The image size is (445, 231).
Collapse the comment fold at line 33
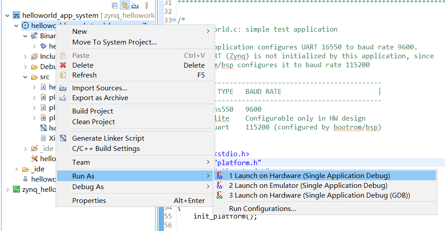[x=174, y=20]
